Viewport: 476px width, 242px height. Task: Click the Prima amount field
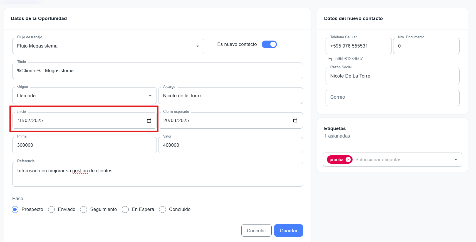[x=84, y=145]
